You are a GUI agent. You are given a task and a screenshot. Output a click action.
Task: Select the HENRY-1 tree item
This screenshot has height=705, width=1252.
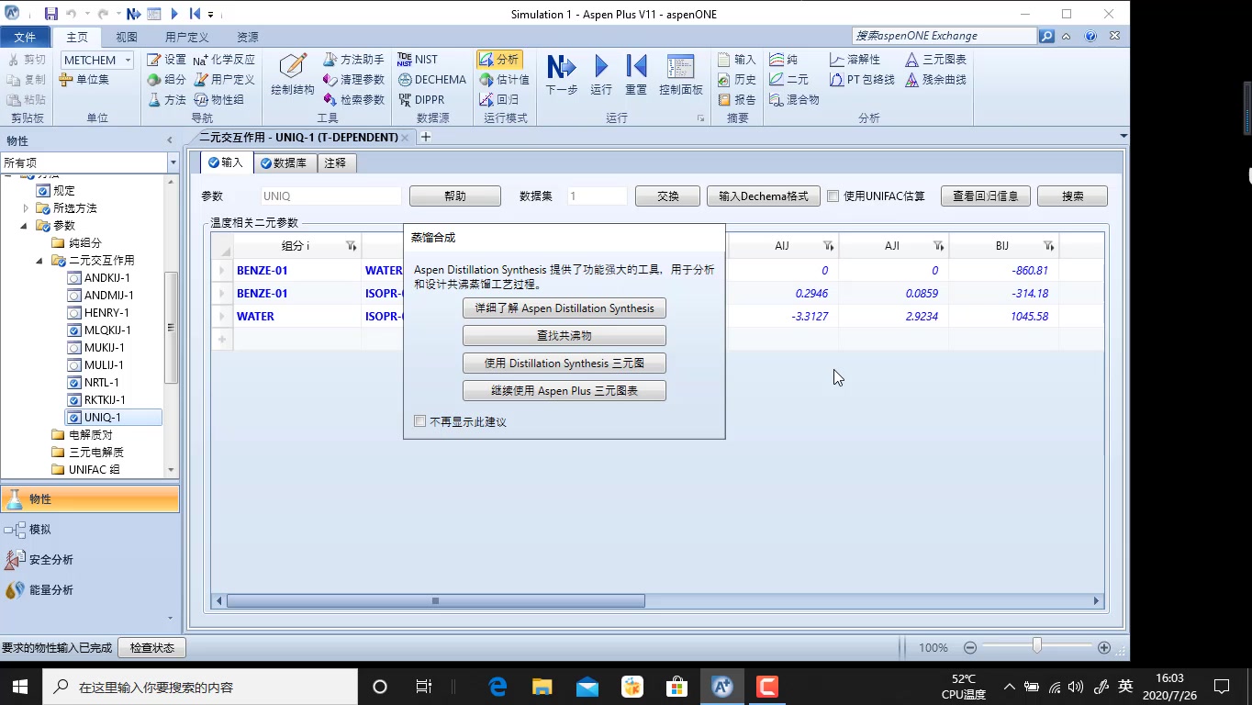point(106,313)
